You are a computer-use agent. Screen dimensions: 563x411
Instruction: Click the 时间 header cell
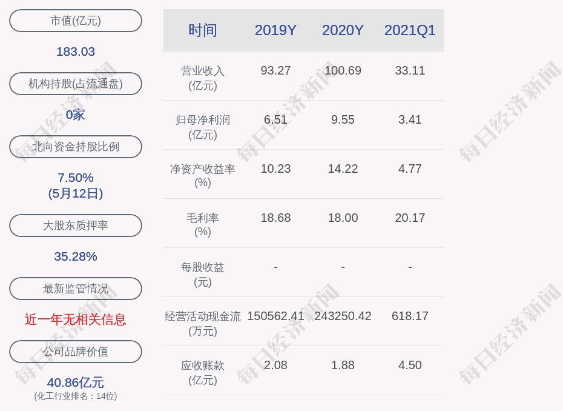click(203, 30)
